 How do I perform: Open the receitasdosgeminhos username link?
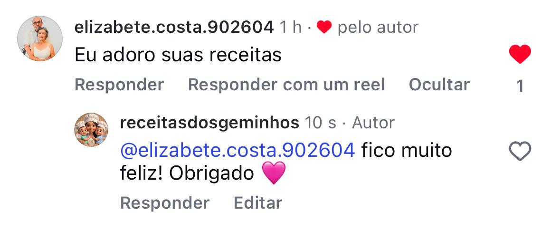coord(209,124)
